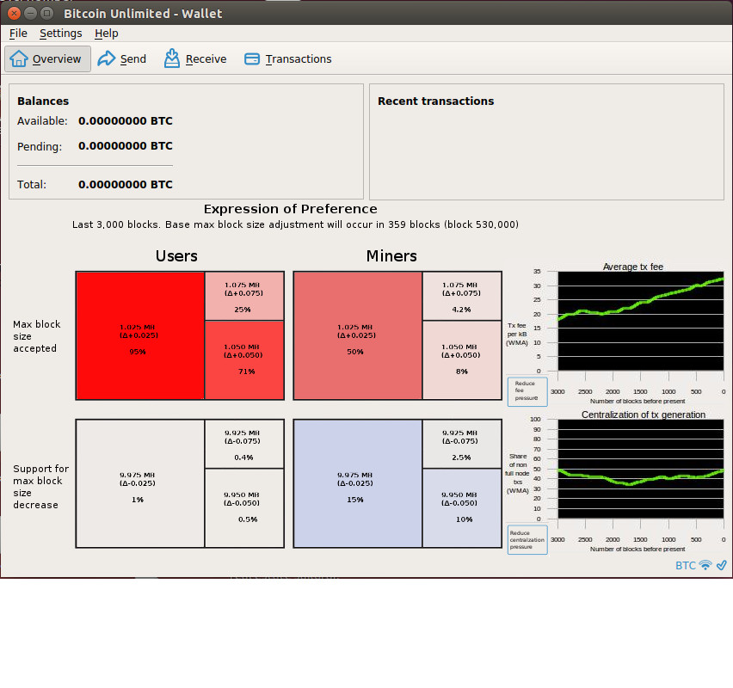Image resolution: width=733 pixels, height=688 pixels.
Task: Click the Recent transactions heading
Action: click(435, 101)
